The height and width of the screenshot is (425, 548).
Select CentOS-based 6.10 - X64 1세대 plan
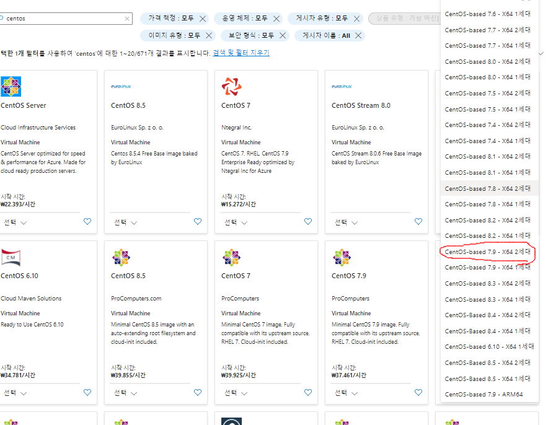point(488,347)
